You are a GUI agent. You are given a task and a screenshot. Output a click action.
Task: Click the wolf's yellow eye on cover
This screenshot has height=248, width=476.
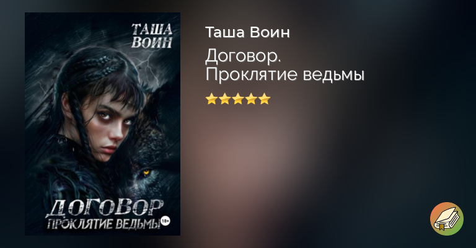coord(146,172)
